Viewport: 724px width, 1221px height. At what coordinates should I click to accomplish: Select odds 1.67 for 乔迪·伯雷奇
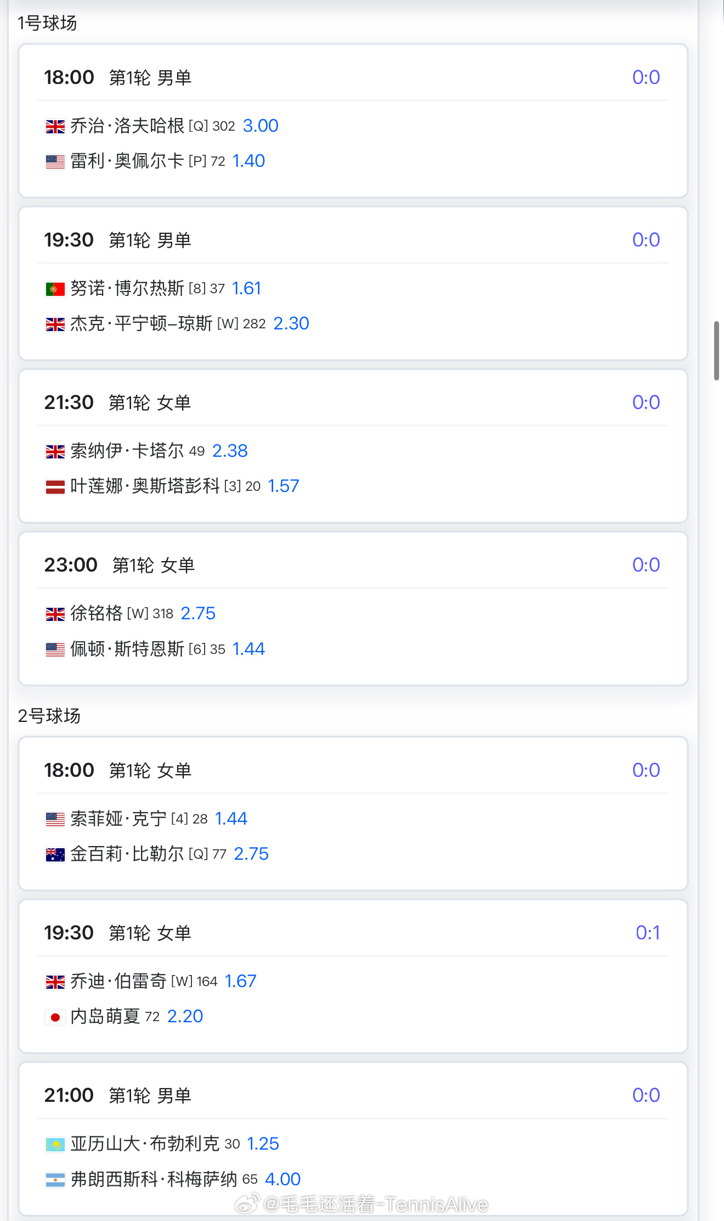coord(240,981)
